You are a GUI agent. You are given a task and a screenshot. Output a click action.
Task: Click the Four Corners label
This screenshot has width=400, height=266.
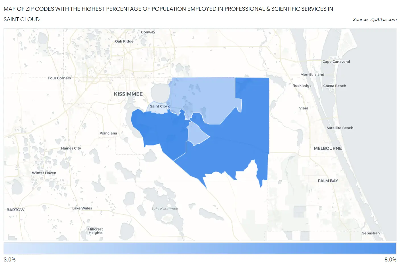(x=59, y=78)
